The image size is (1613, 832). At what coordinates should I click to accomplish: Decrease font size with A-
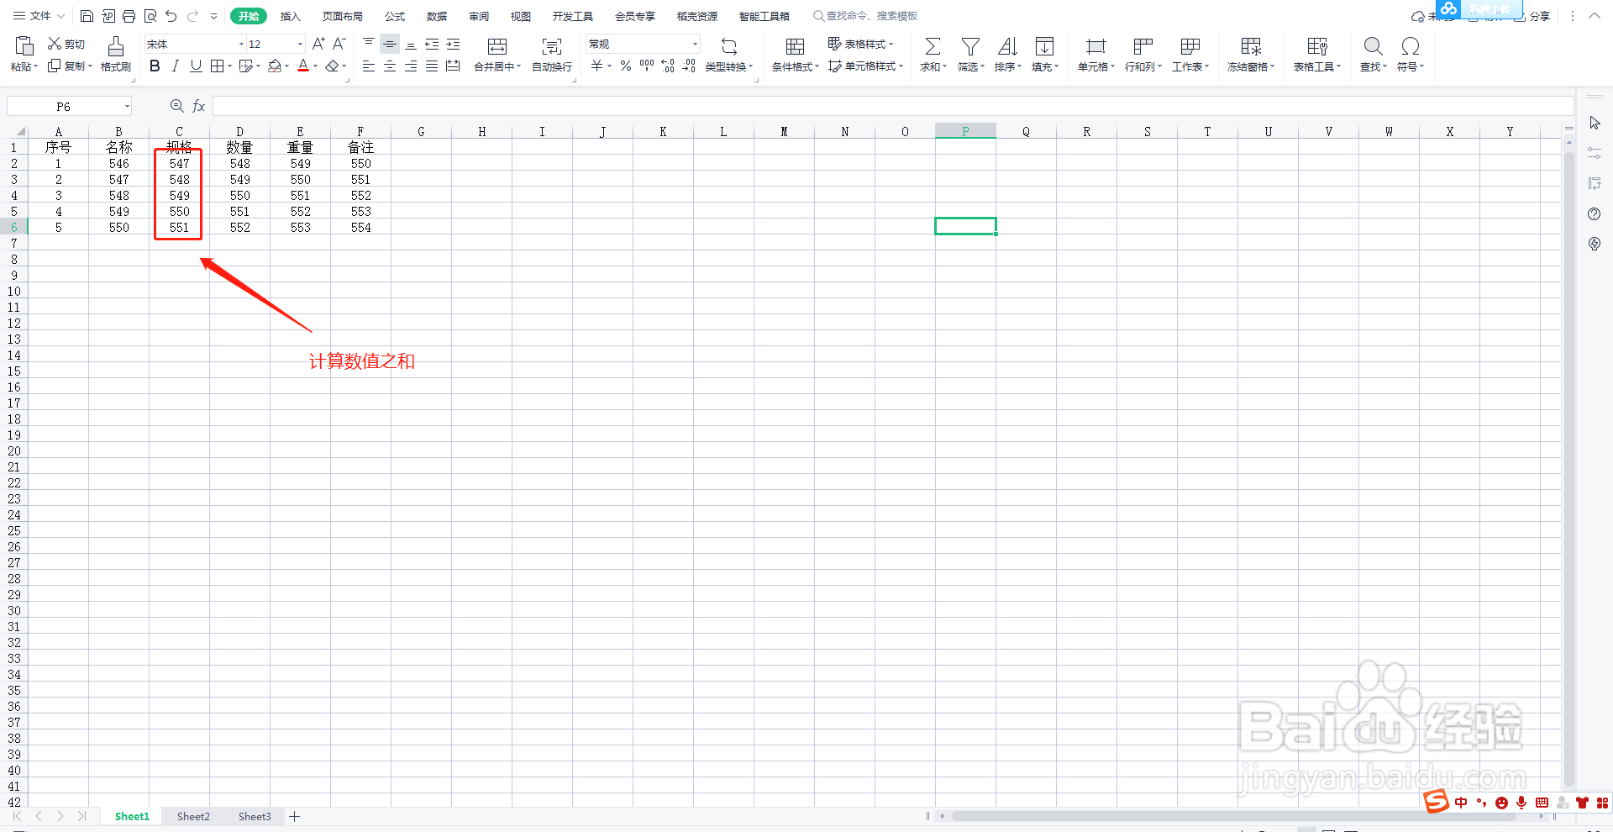tap(339, 44)
